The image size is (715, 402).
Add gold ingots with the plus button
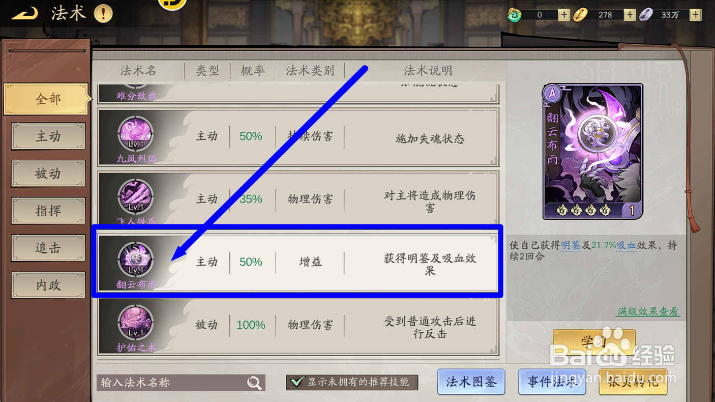coord(630,15)
